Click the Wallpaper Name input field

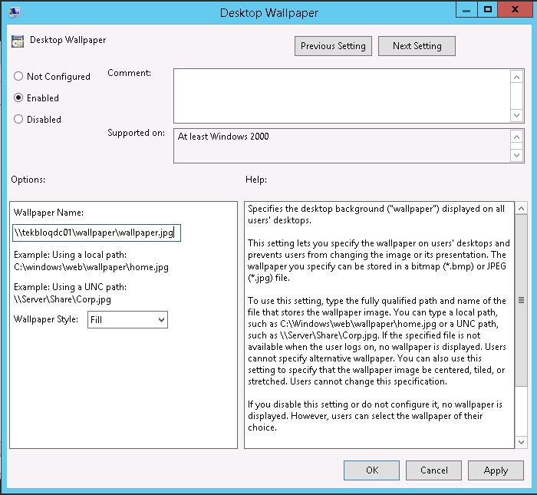96,233
